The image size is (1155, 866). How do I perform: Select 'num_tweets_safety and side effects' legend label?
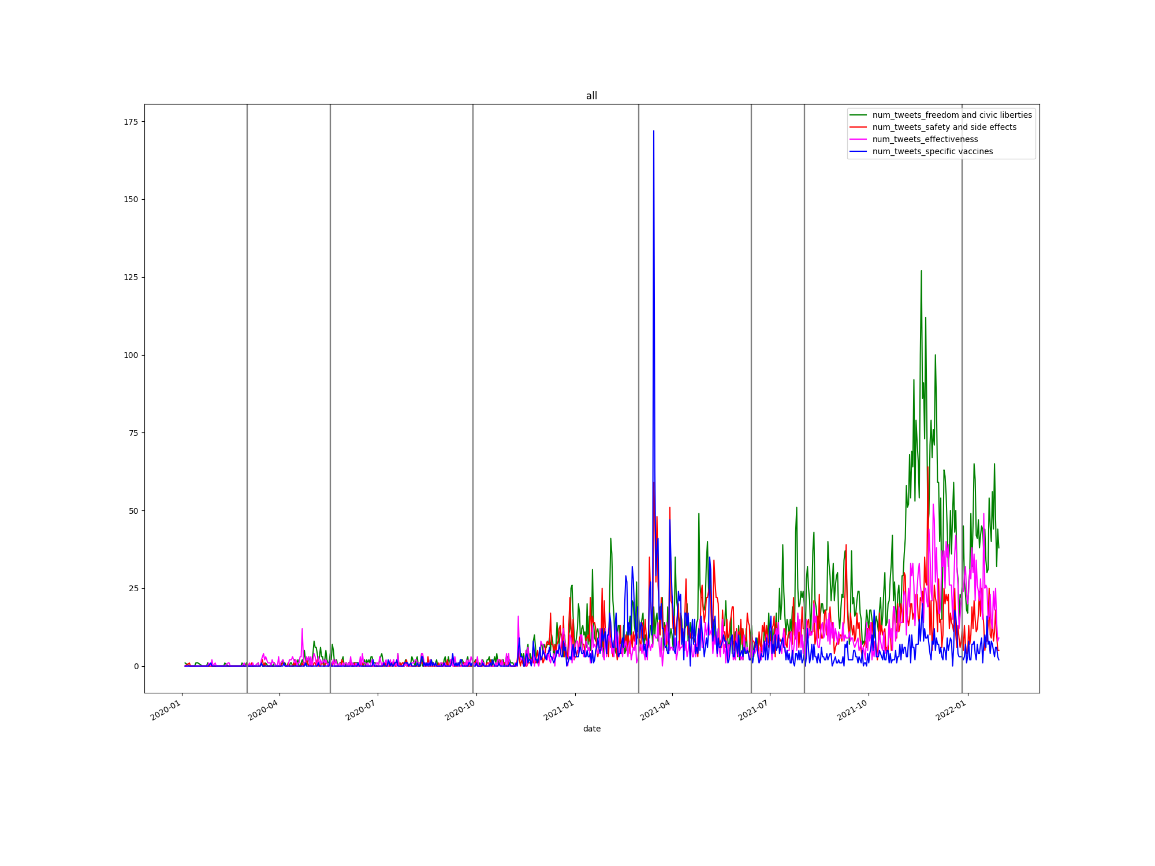(944, 128)
